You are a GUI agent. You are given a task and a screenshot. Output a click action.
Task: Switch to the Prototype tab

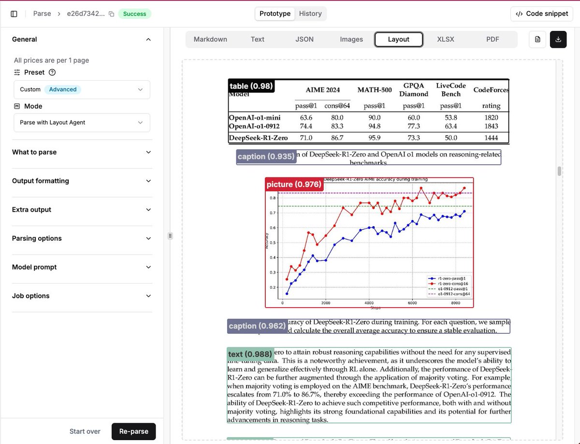[275, 14]
